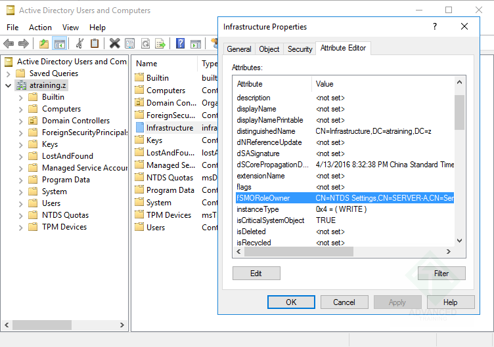Image resolution: width=494 pixels, height=347 pixels.
Task: Click the attributes vertical scrollbar thumb
Action: [459, 112]
